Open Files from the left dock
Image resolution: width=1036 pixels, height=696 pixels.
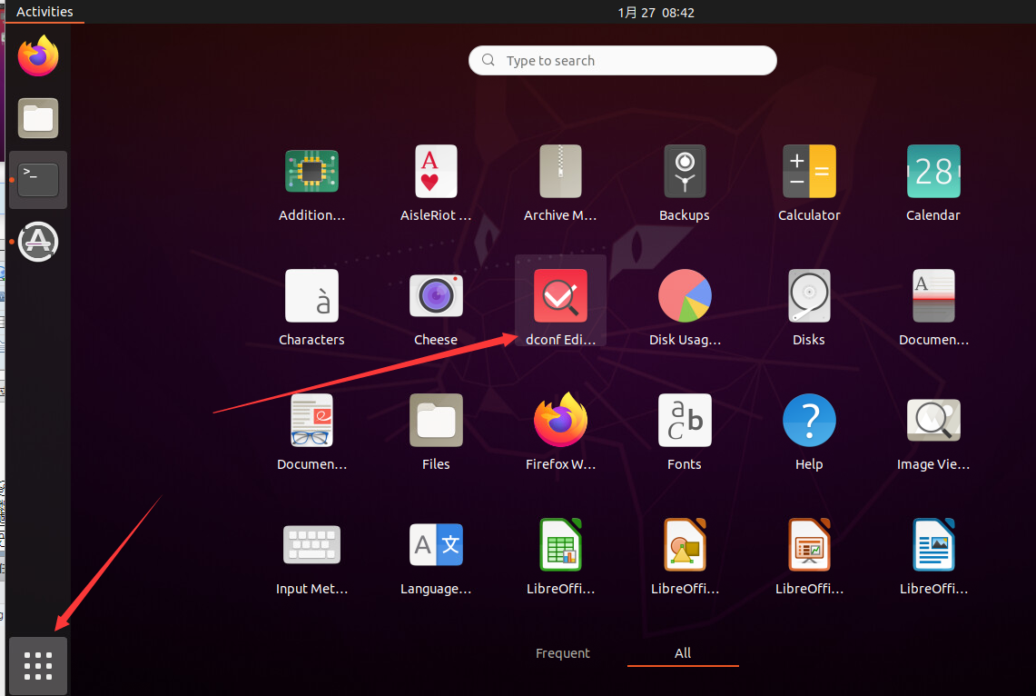[37, 118]
